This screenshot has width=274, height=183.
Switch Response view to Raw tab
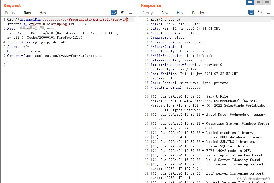pos(165,13)
